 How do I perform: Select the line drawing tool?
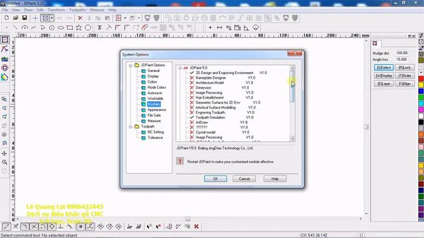click(x=16, y=28)
